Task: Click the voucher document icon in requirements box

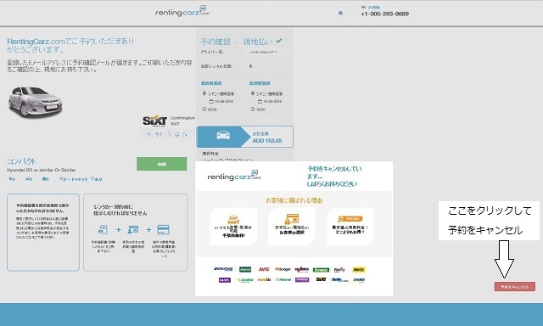Action: click(103, 229)
